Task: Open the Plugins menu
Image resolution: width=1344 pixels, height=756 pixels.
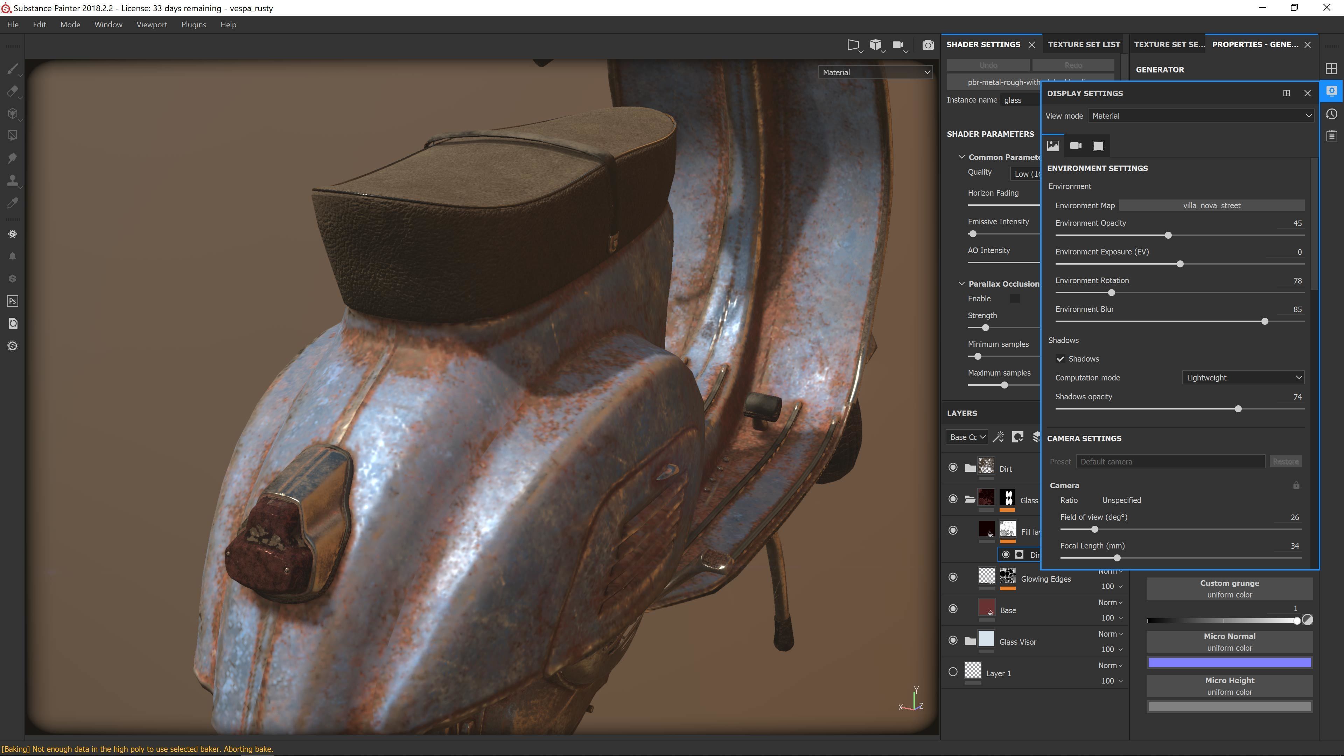Action: (194, 24)
